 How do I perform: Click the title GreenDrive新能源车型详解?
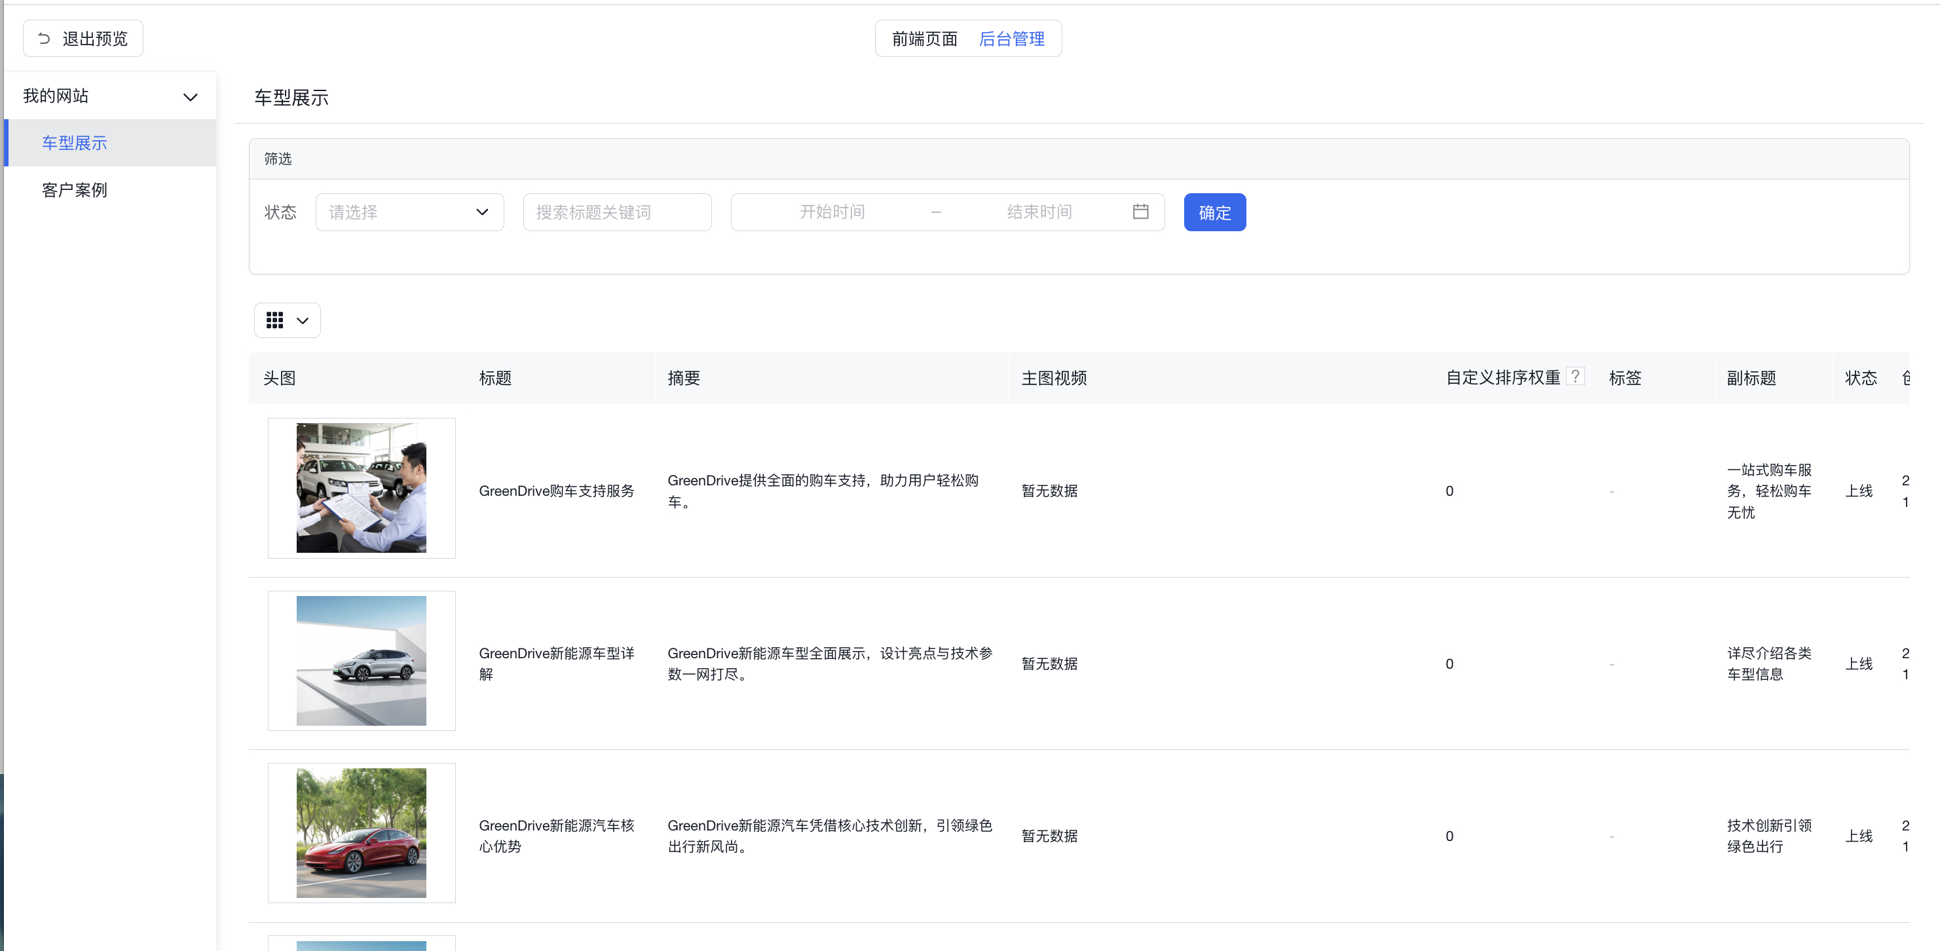pyautogui.click(x=557, y=663)
